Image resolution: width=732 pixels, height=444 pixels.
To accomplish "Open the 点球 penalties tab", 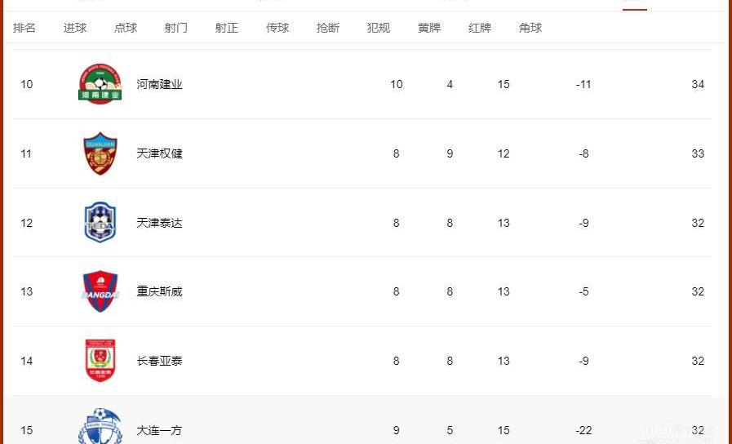I will [126, 28].
